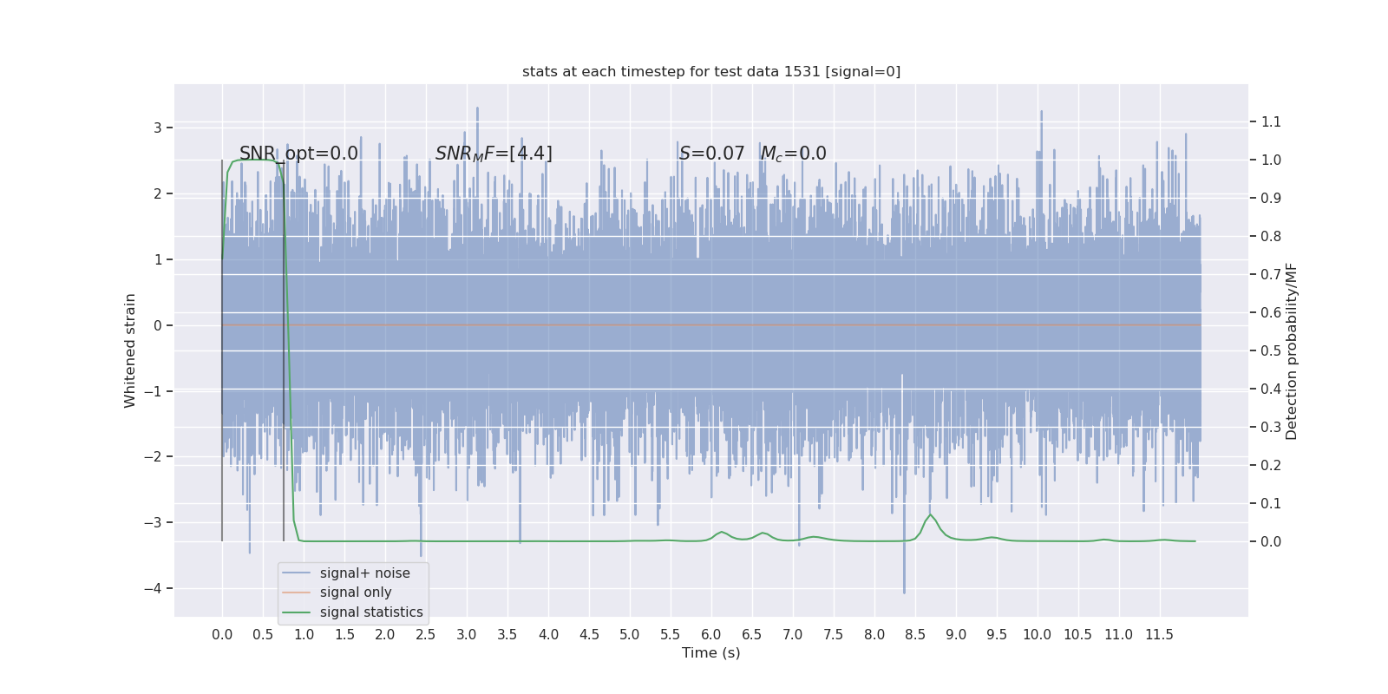
Task: Click right y-axis tick label 0.6
Action: tap(1271, 312)
